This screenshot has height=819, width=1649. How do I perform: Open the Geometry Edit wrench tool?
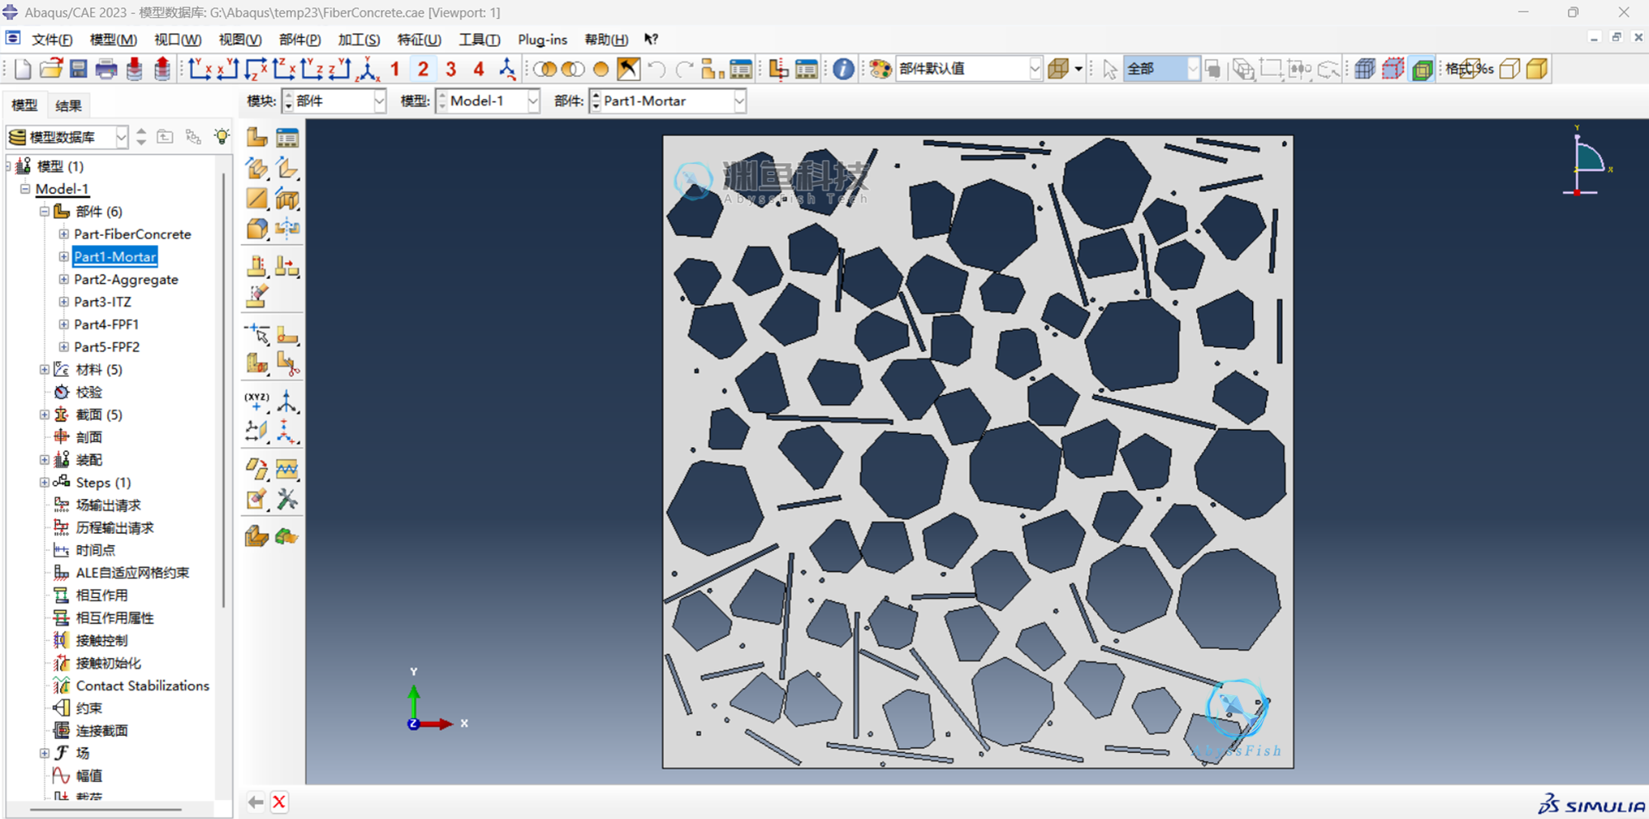(x=287, y=499)
